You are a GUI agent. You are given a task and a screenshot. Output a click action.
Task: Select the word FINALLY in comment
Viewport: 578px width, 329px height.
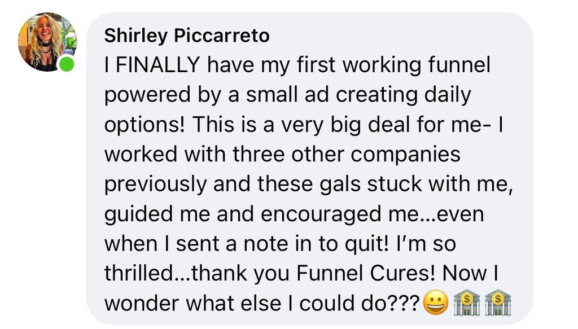[x=158, y=65]
